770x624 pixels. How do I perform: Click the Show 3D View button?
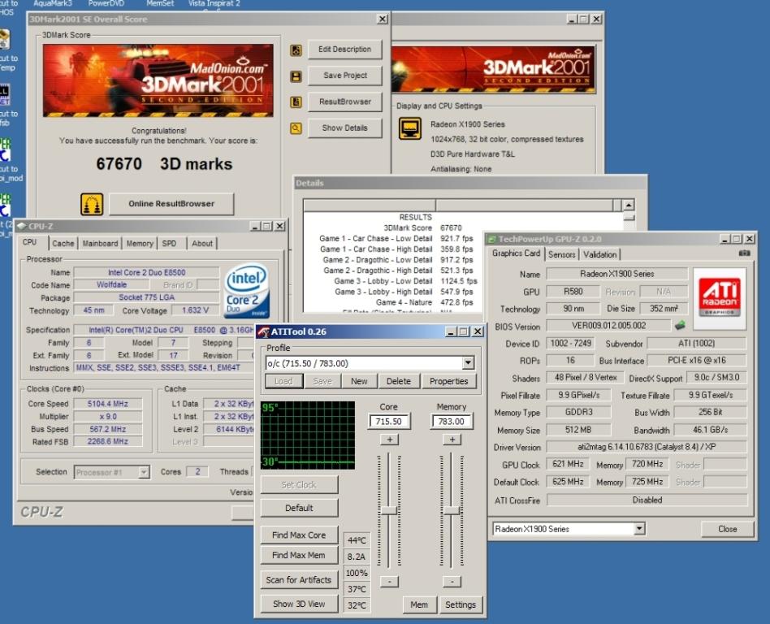click(x=299, y=604)
